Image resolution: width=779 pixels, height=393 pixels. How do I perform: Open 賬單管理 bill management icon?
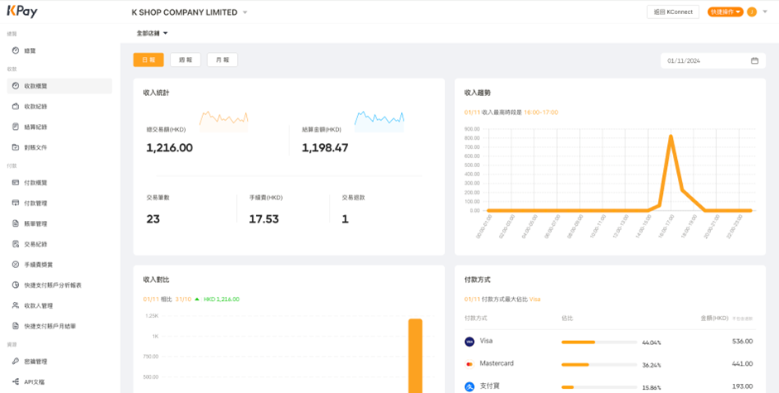16,223
